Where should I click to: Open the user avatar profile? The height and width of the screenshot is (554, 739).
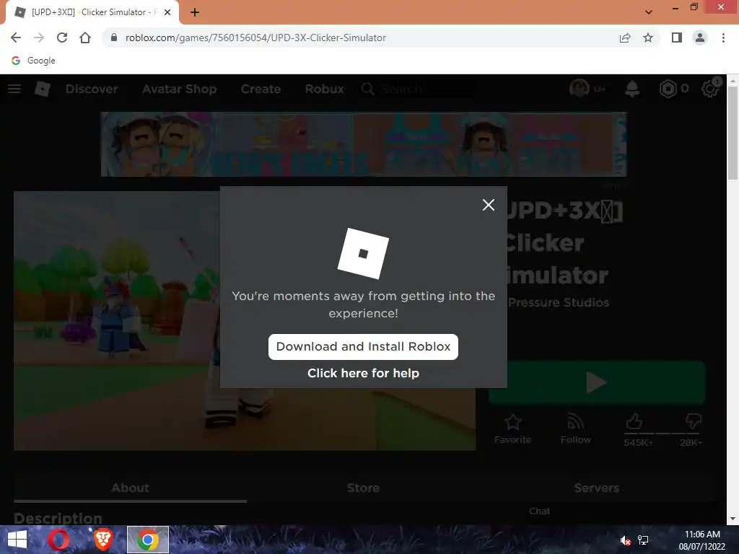pos(580,89)
